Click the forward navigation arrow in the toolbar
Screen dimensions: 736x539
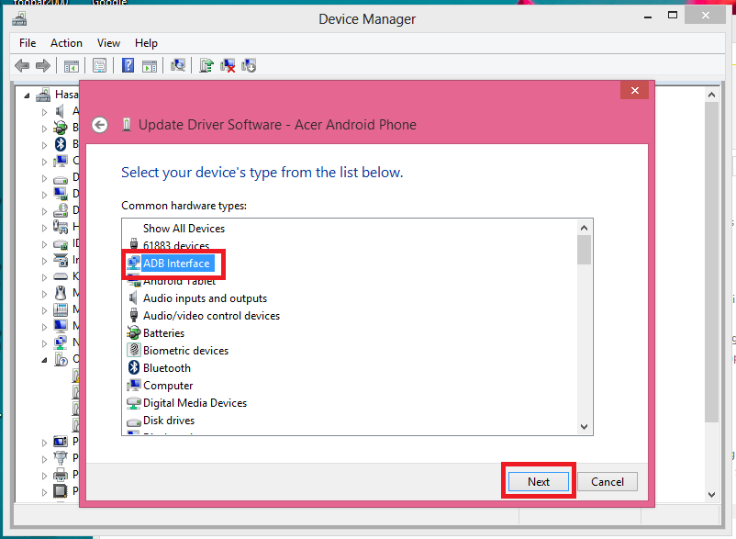42,65
